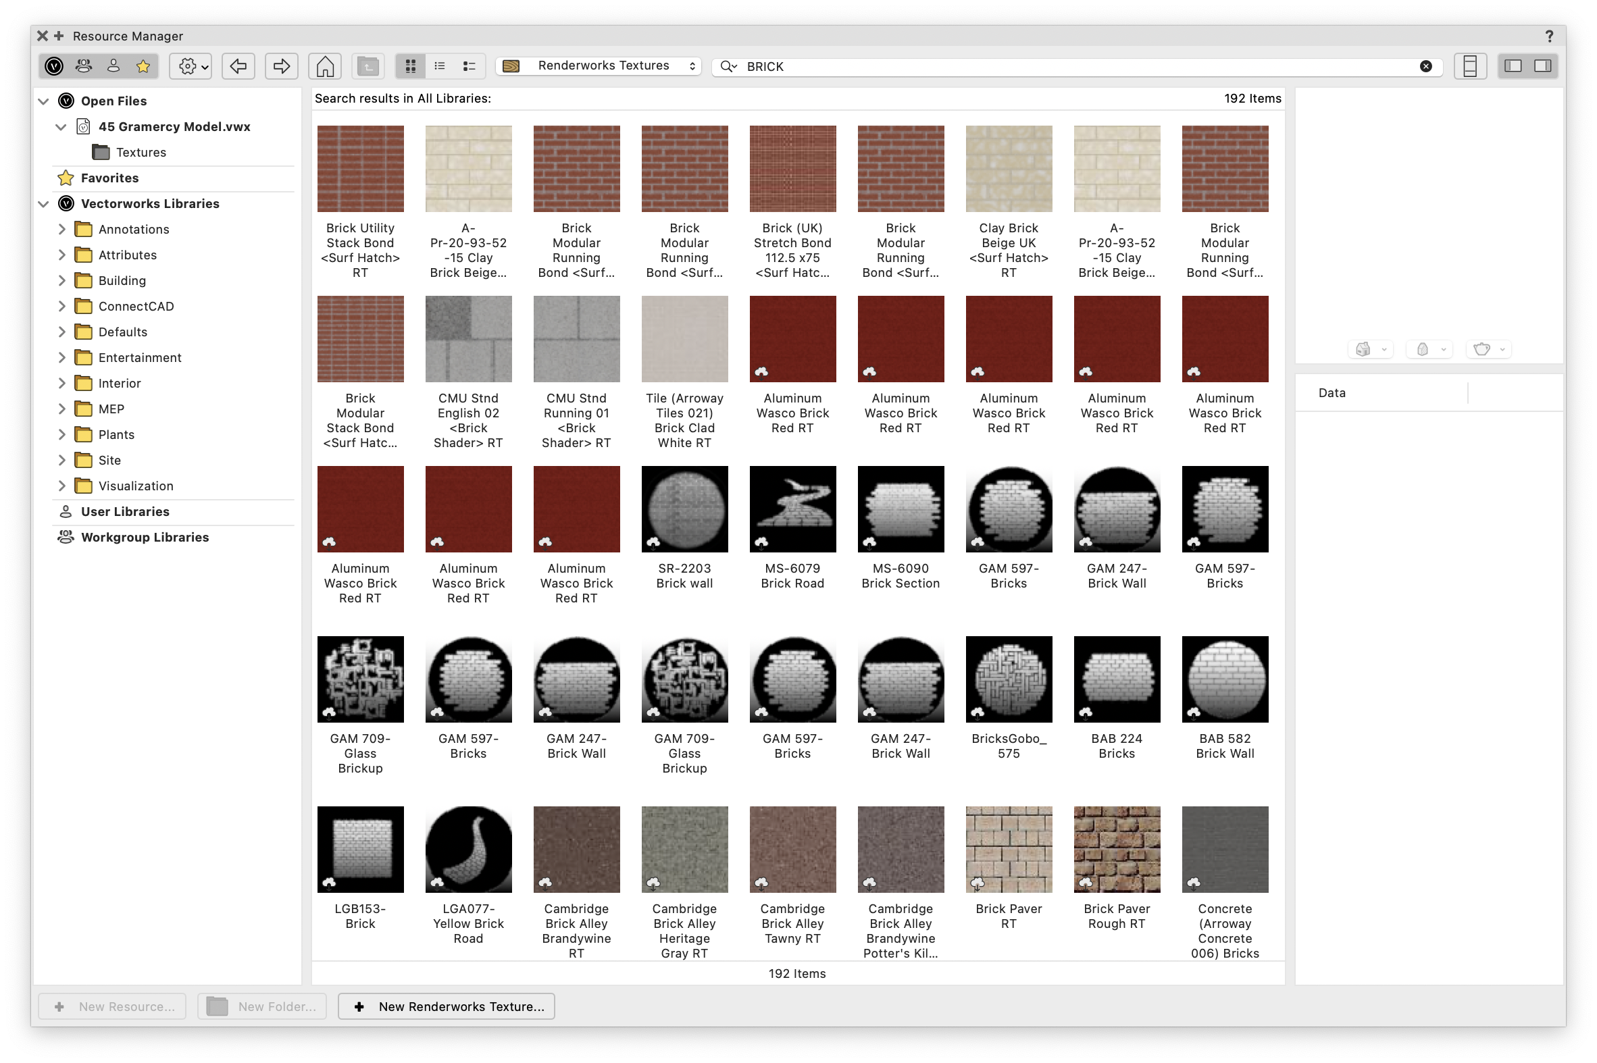Toggle Vectorworks Libraries filter button

pyautogui.click(x=54, y=66)
